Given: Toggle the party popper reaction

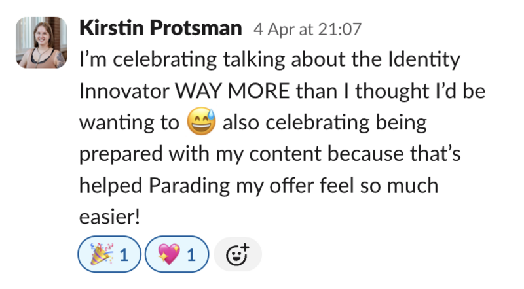Looking at the screenshot, I should [x=109, y=254].
